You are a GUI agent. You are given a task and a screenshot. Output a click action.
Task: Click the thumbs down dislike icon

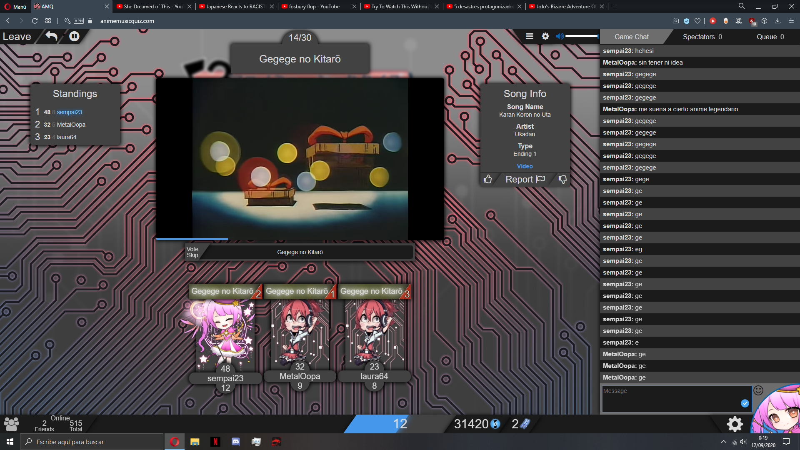(x=562, y=179)
